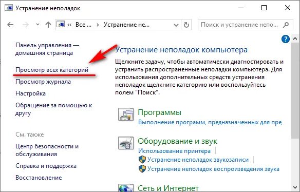
Task: Click the scrollbar up arrow
Action: (x=295, y=39)
